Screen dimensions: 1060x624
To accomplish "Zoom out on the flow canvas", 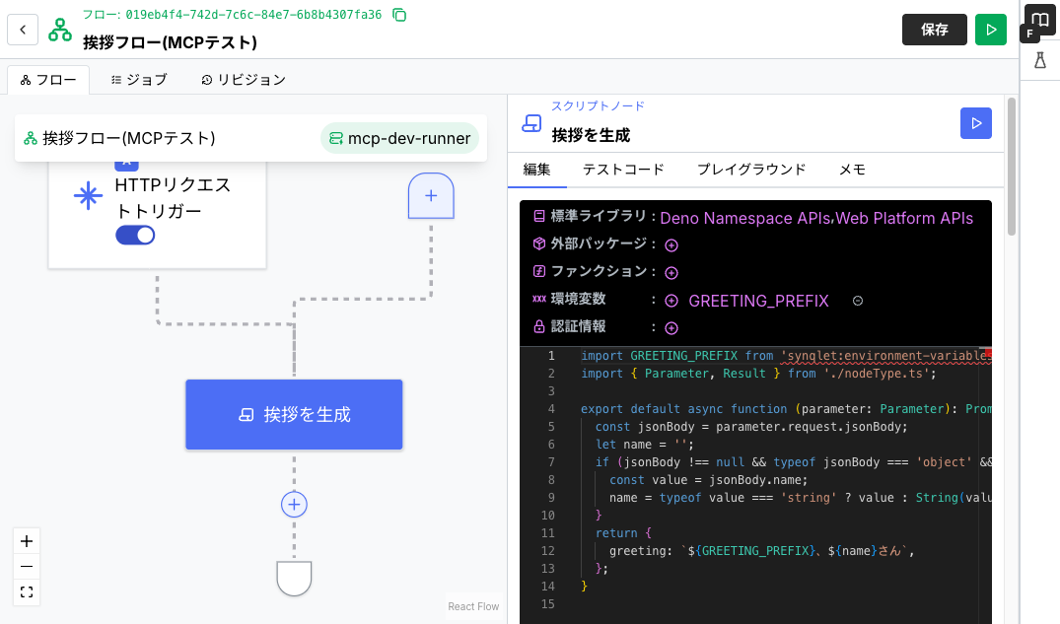I will click(27, 567).
